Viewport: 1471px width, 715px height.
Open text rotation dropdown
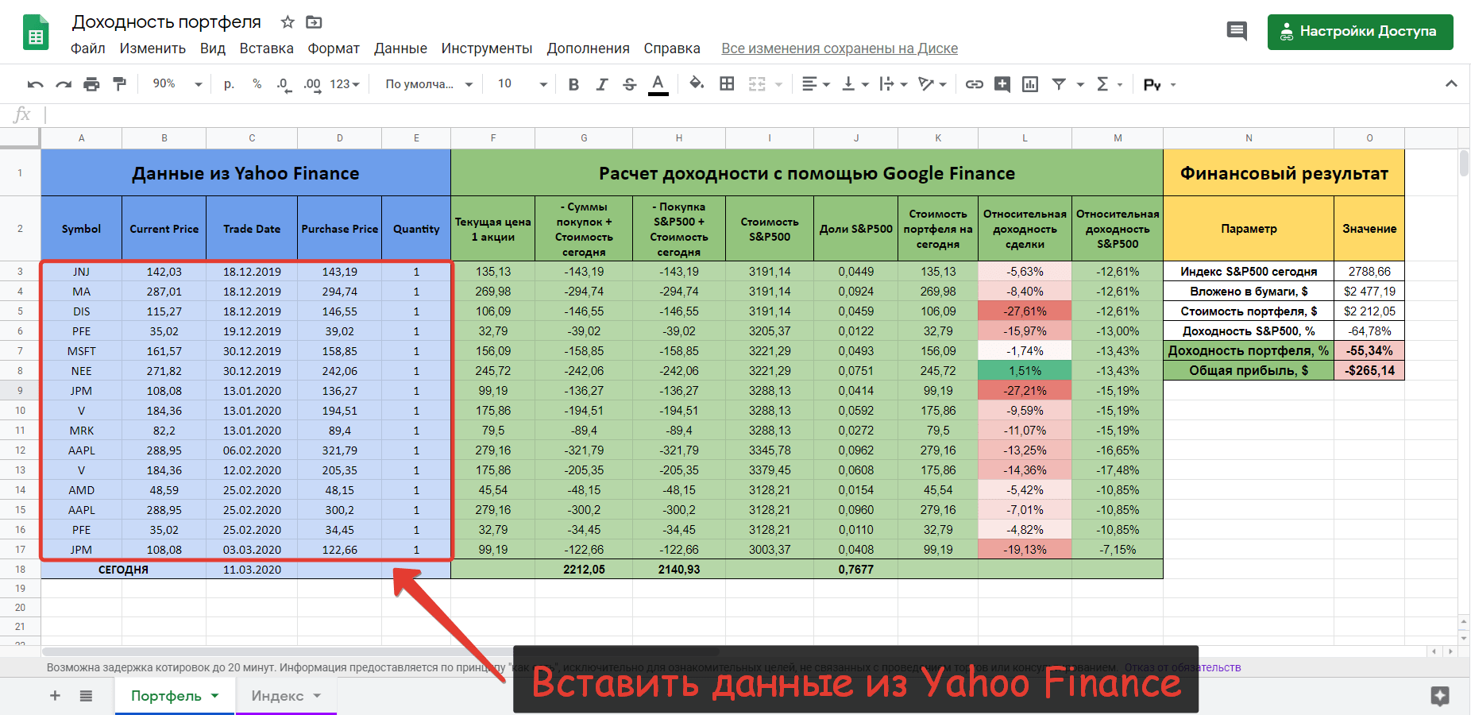coord(932,84)
